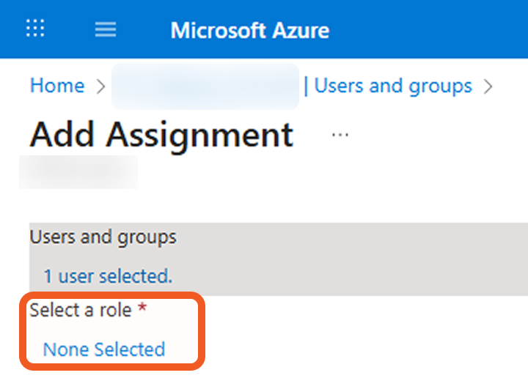
Task: Navigate to the Home breadcrumb
Action: click(x=56, y=86)
